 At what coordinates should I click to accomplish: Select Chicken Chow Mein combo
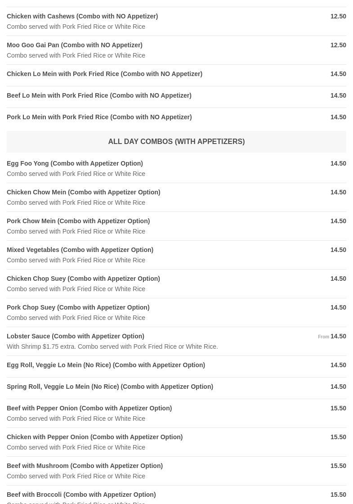point(83,193)
